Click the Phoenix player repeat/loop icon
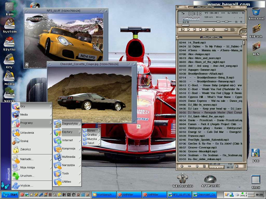 click(x=233, y=30)
